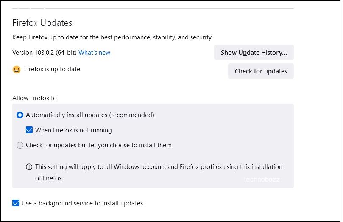The image size is (343, 222).
Task: Click the Version 103.0.2 (64-bit) text
Action: point(45,53)
